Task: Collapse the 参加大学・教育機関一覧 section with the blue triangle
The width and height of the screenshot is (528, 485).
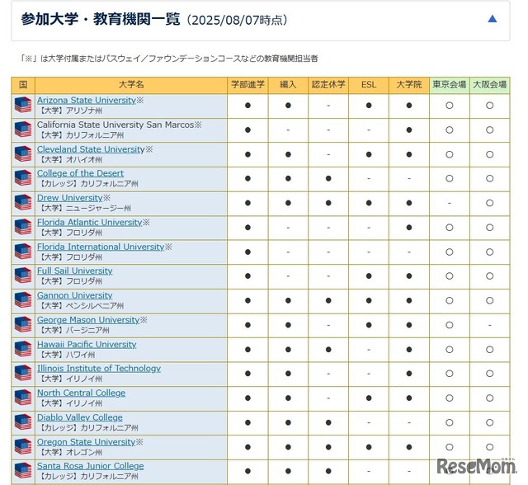Action: [x=492, y=19]
